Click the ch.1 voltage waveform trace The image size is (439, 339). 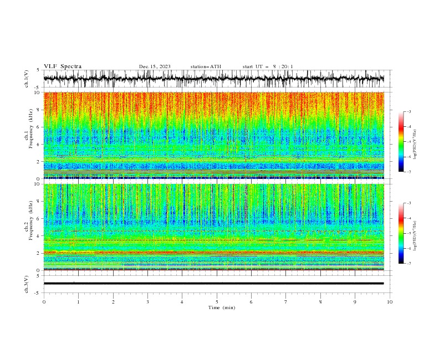(x=213, y=79)
